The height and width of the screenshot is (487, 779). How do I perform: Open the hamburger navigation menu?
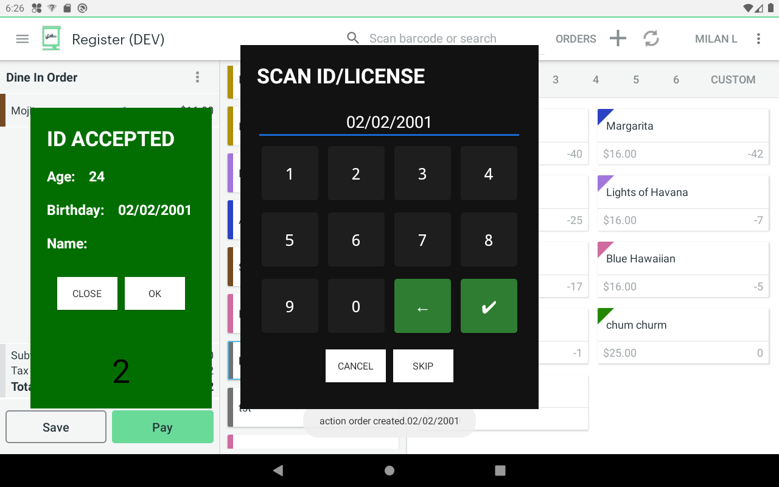click(x=23, y=39)
